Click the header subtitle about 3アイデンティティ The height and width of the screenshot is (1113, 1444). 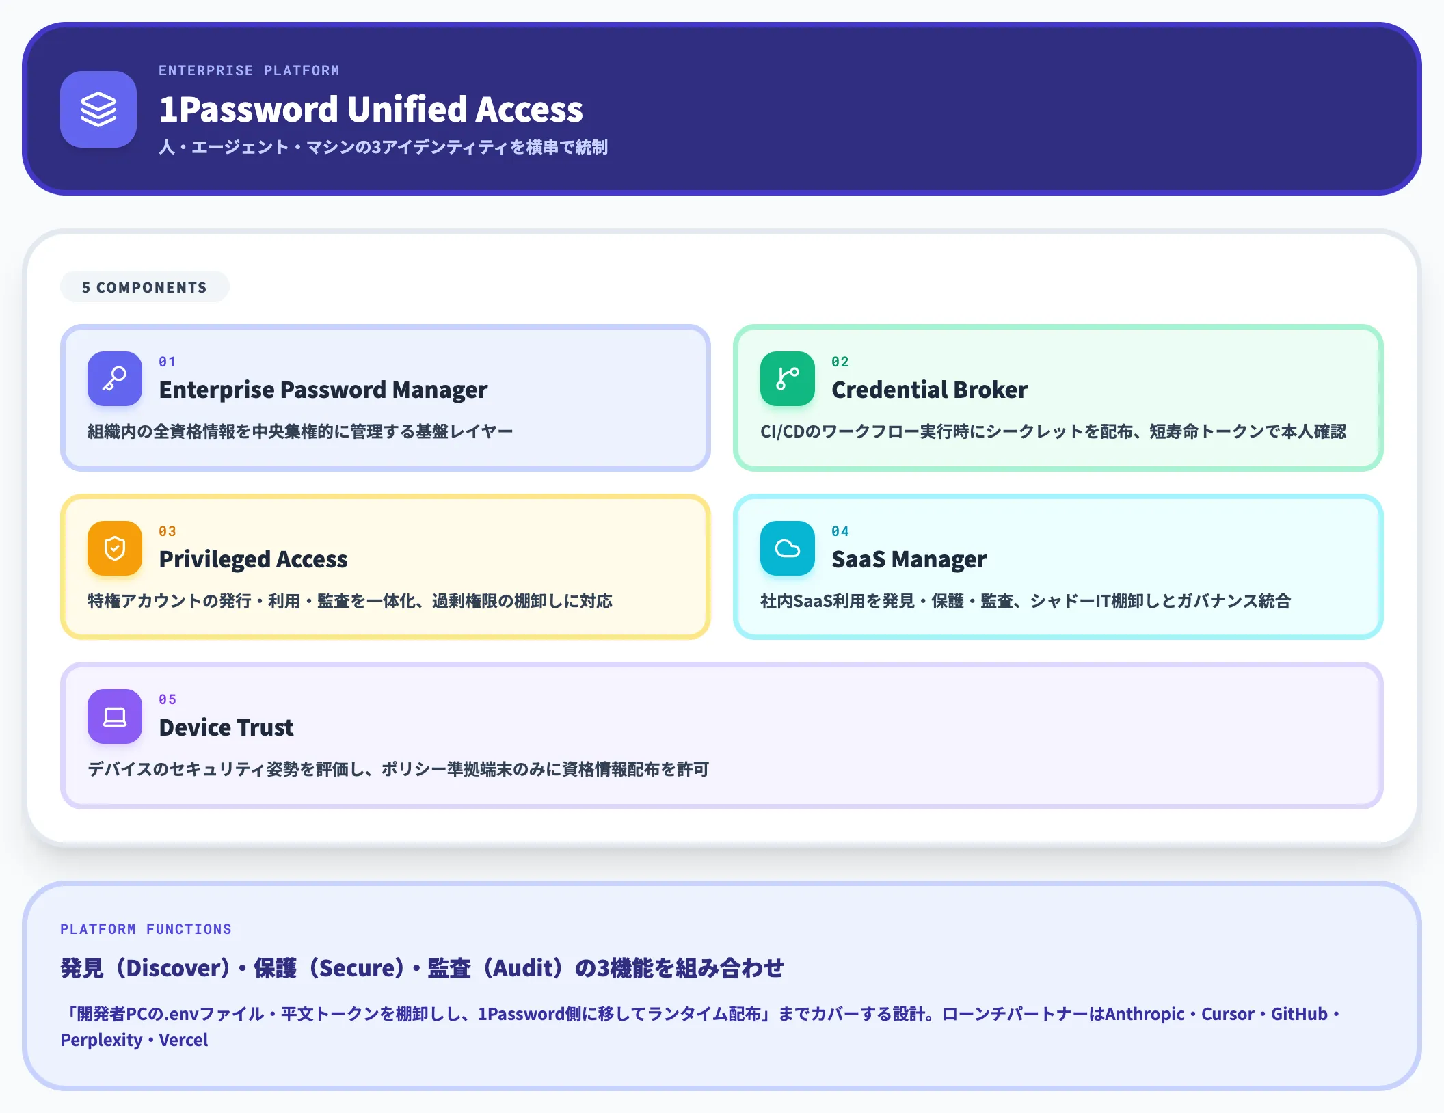[383, 147]
